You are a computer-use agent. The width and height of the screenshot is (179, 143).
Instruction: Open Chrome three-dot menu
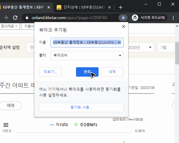pyautogui.click(x=173, y=18)
